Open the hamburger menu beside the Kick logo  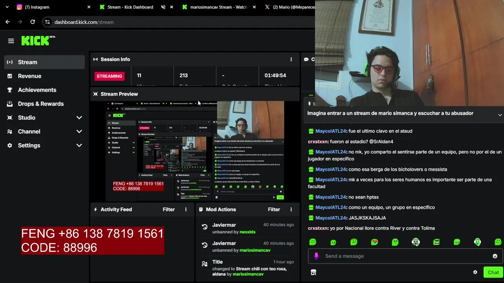click(11, 41)
